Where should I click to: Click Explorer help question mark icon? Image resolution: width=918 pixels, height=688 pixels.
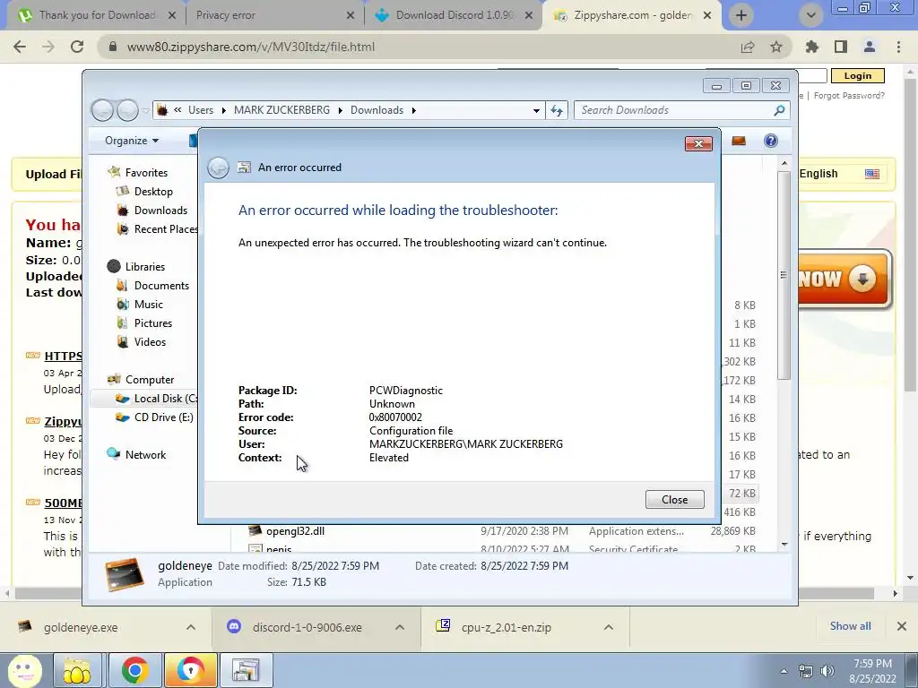pos(770,141)
